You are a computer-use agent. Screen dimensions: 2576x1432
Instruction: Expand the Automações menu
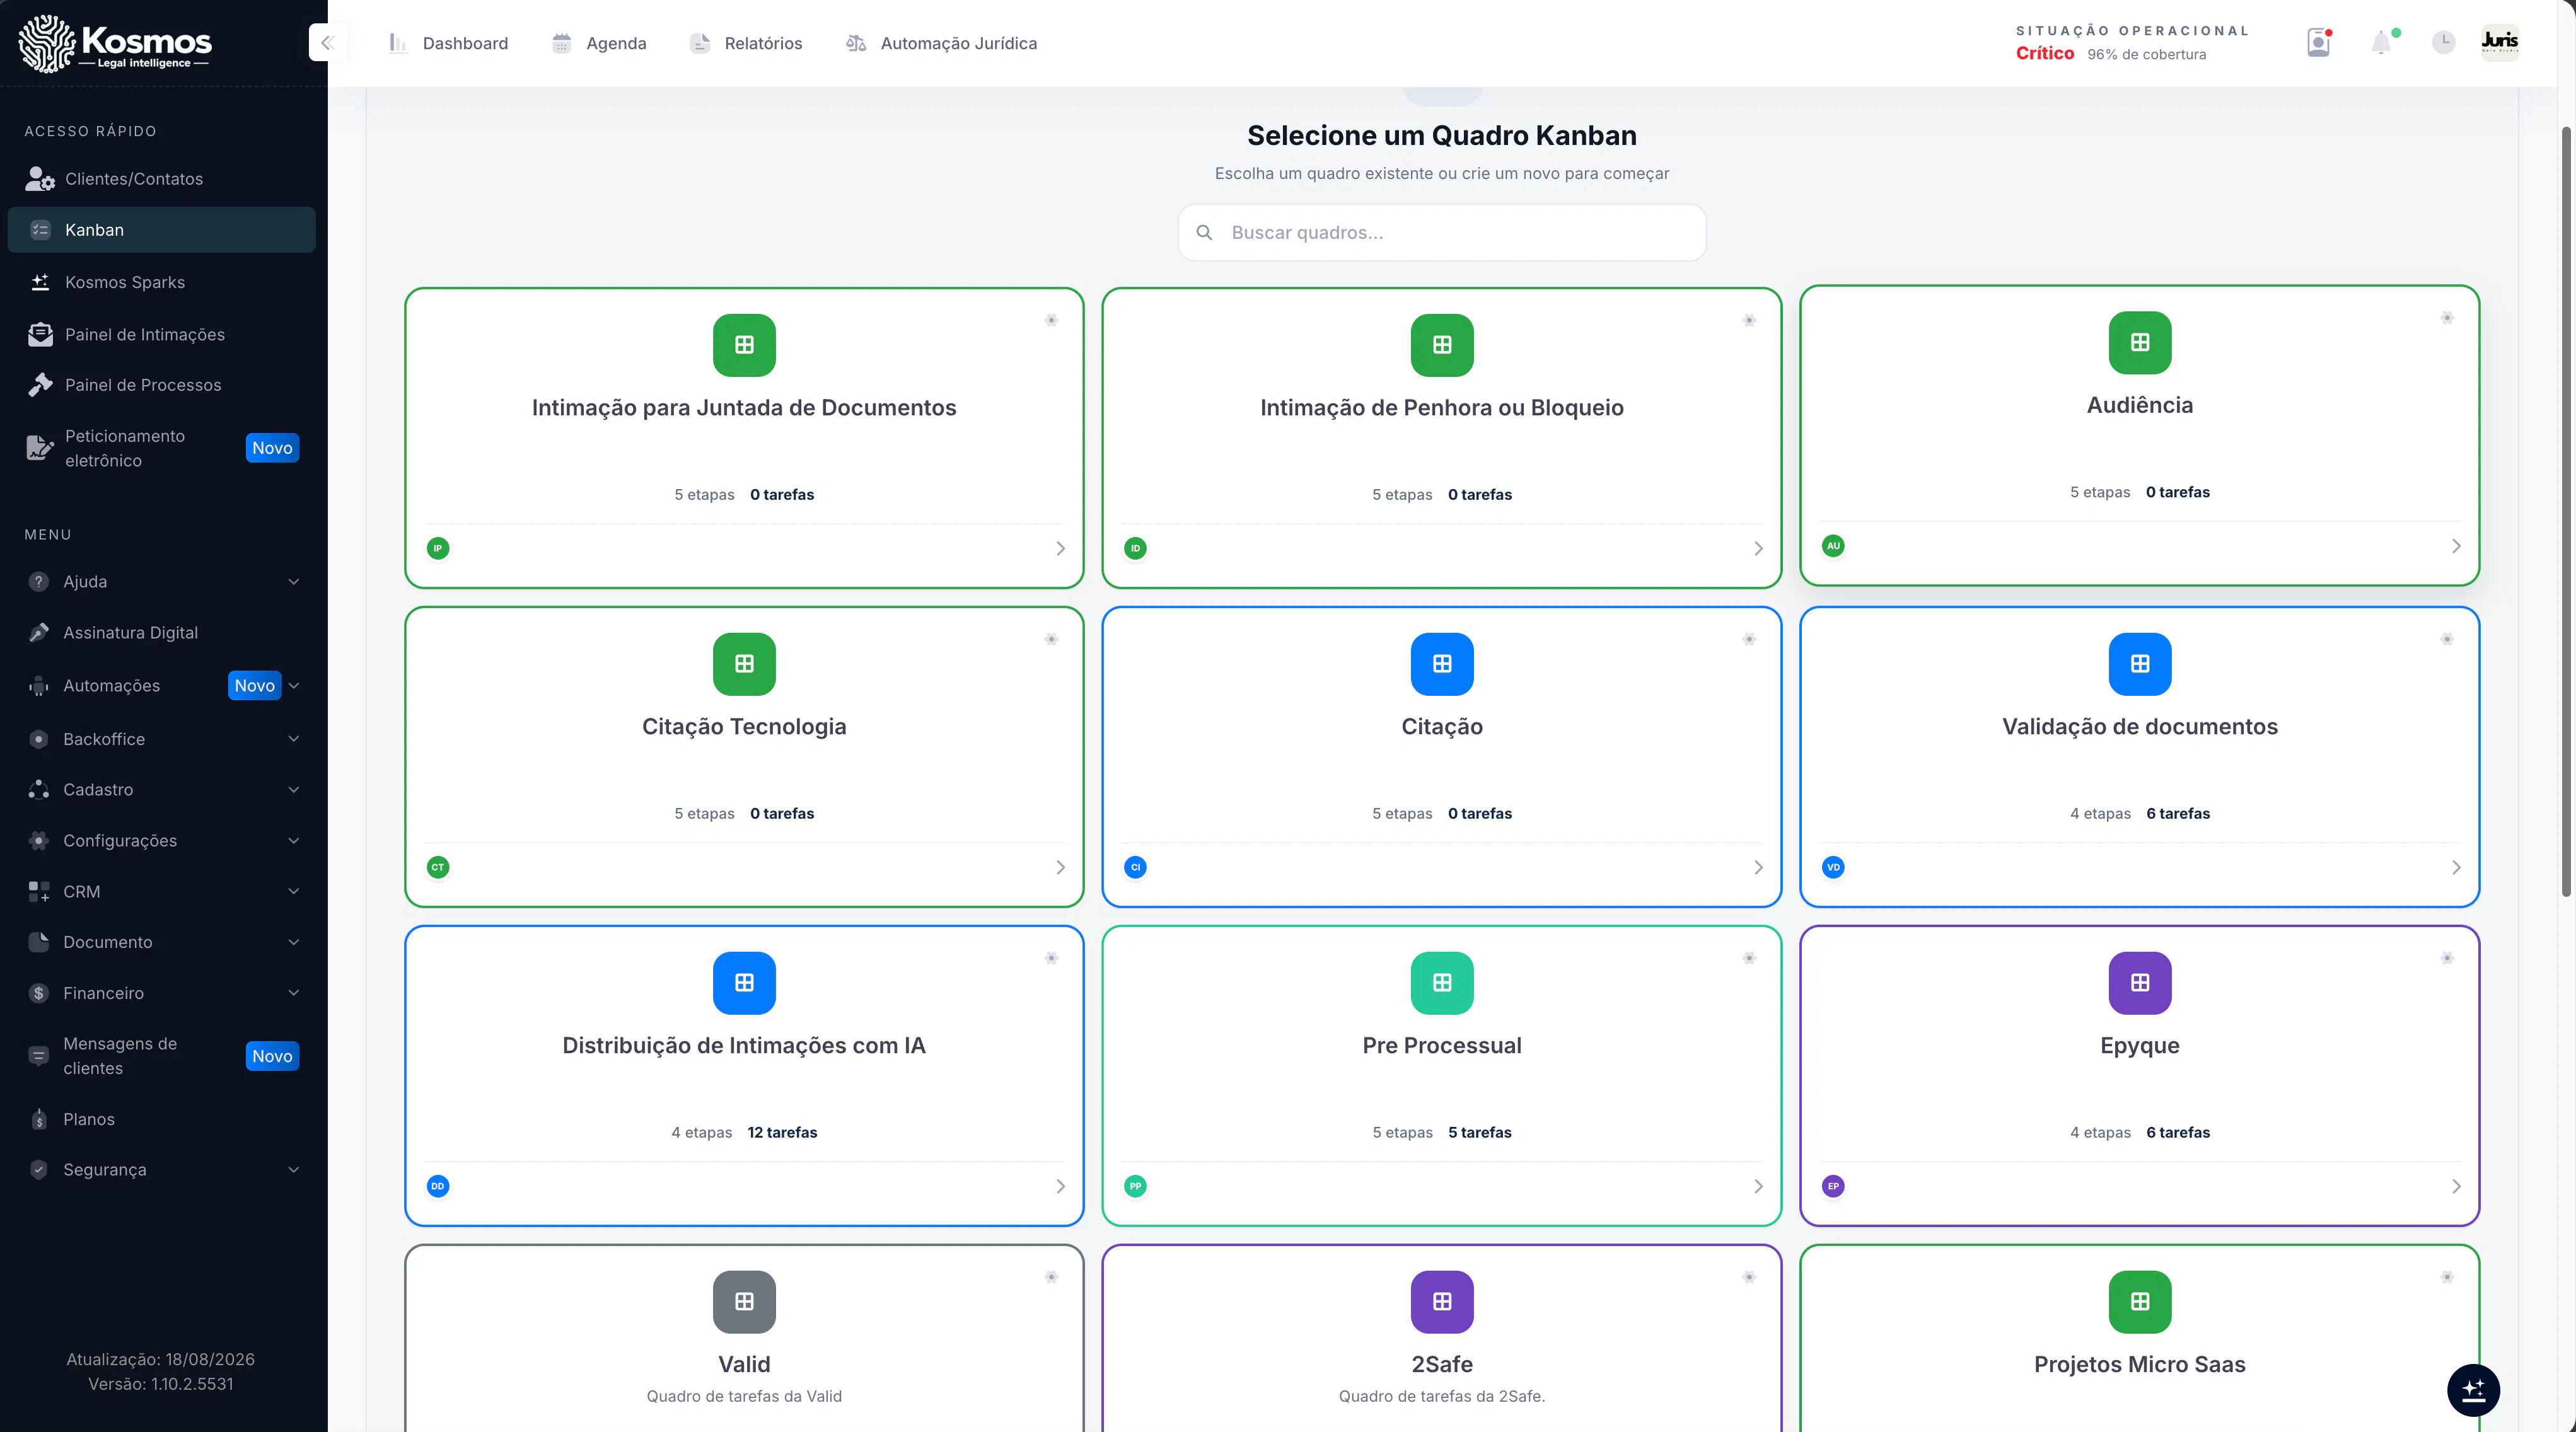162,686
